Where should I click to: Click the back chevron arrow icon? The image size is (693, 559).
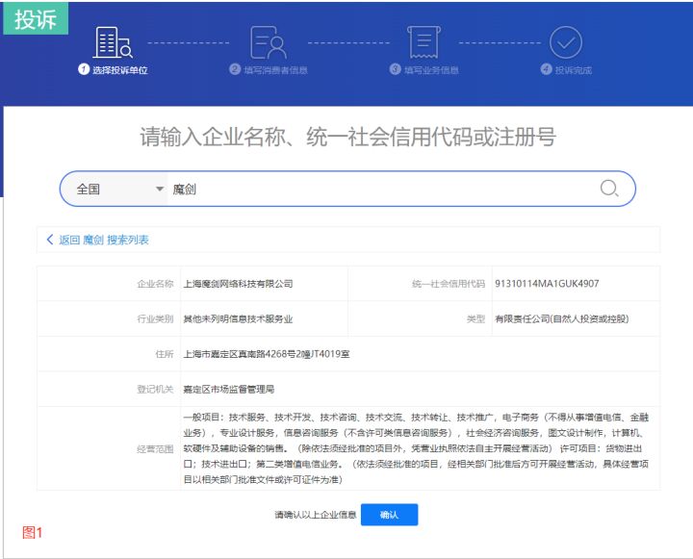(50, 240)
